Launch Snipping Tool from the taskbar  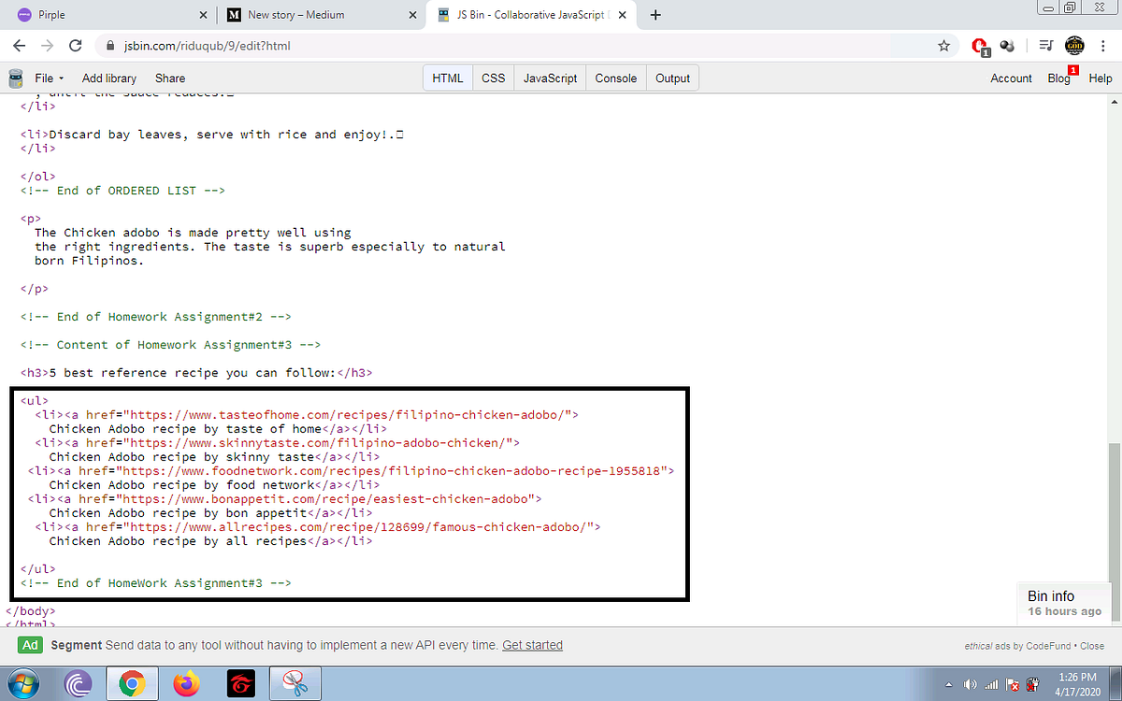(x=295, y=683)
